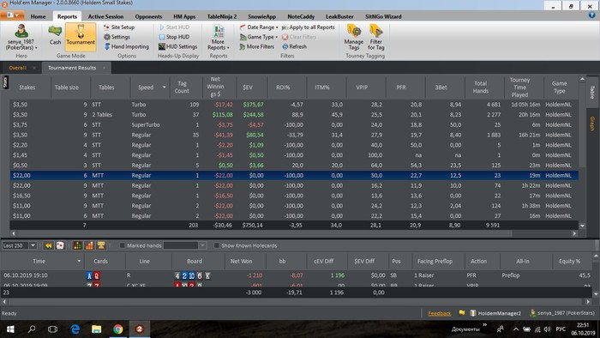This screenshot has height=338, width=600.
Task: Open the NoteCaddy tab
Action: (x=301, y=16)
